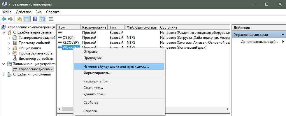286x116 pixels.
Task: Click the Storage devices icon
Action: point(9,64)
